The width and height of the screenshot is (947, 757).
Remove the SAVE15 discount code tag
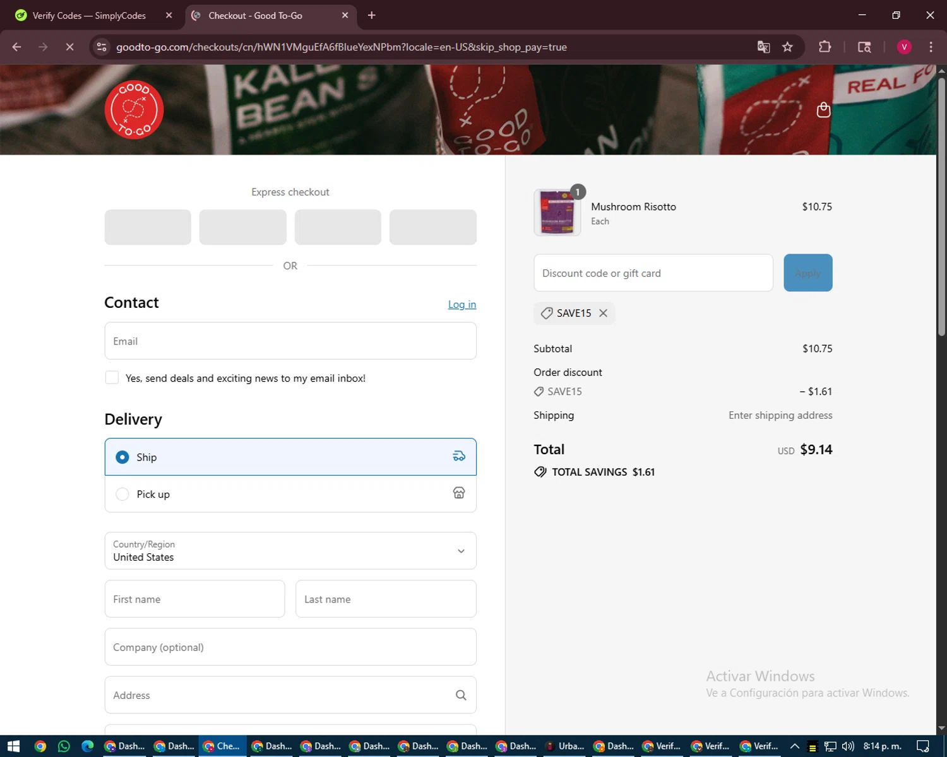(604, 313)
